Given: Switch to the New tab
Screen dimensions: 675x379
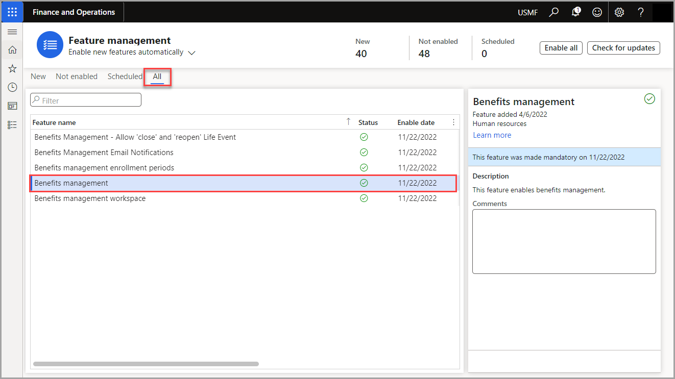Looking at the screenshot, I should pyautogui.click(x=38, y=77).
